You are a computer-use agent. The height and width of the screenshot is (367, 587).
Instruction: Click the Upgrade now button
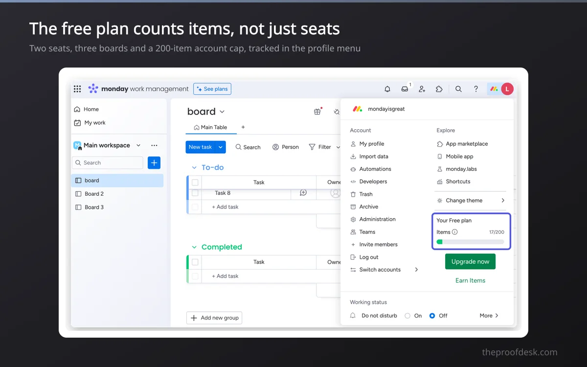(471, 262)
